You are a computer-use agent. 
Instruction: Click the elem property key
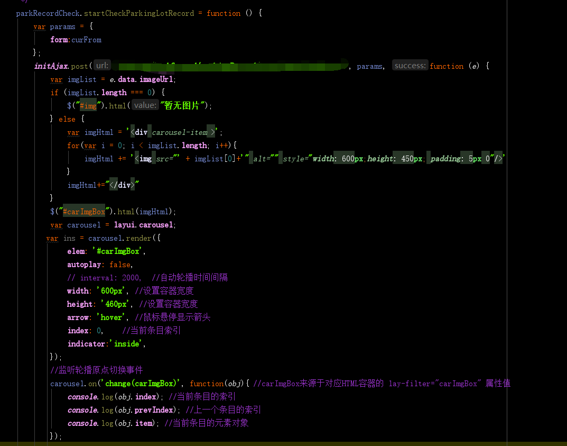[76, 251]
